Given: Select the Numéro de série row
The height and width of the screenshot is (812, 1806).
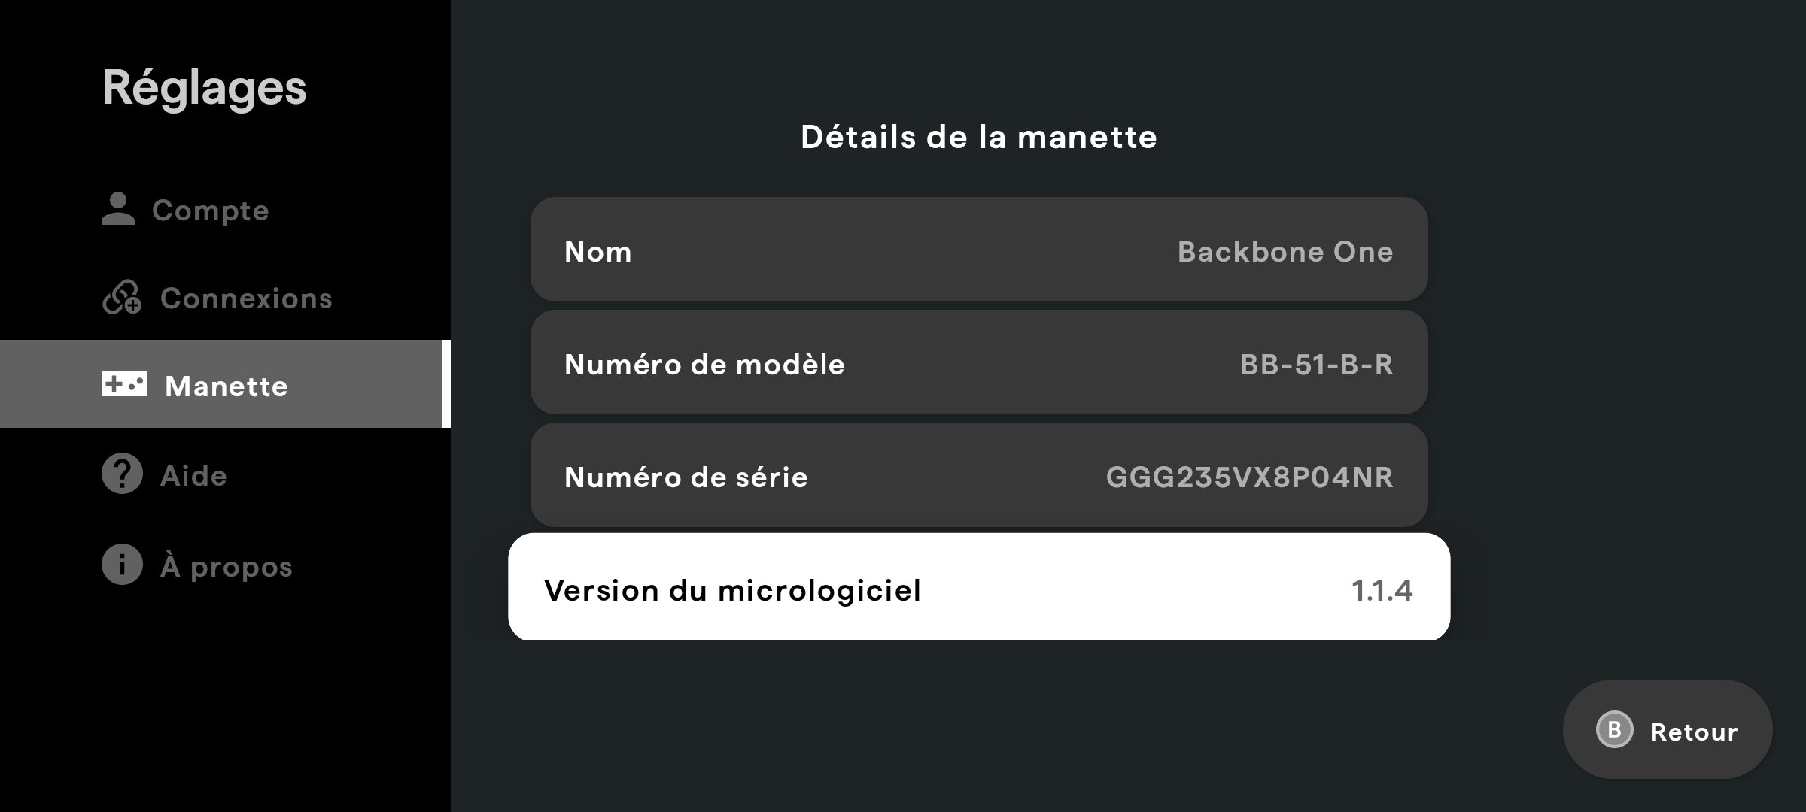Looking at the screenshot, I should click(x=979, y=475).
